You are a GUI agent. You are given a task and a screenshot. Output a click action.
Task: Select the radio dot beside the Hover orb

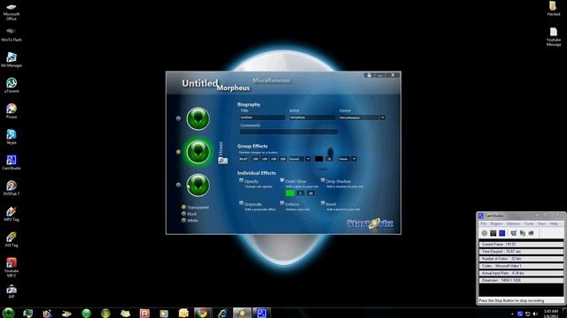(178, 152)
